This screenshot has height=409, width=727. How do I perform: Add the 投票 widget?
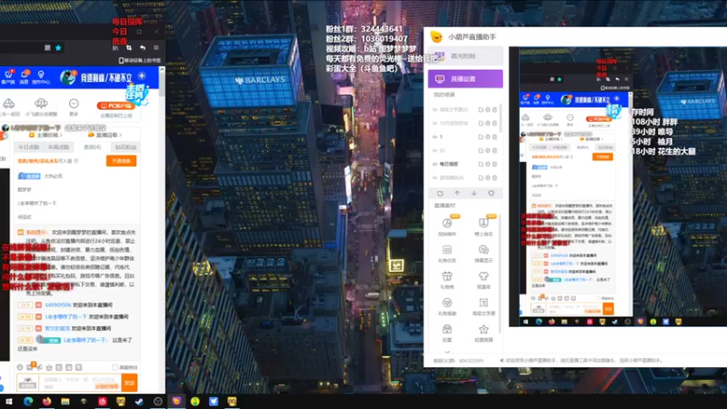coord(447,333)
